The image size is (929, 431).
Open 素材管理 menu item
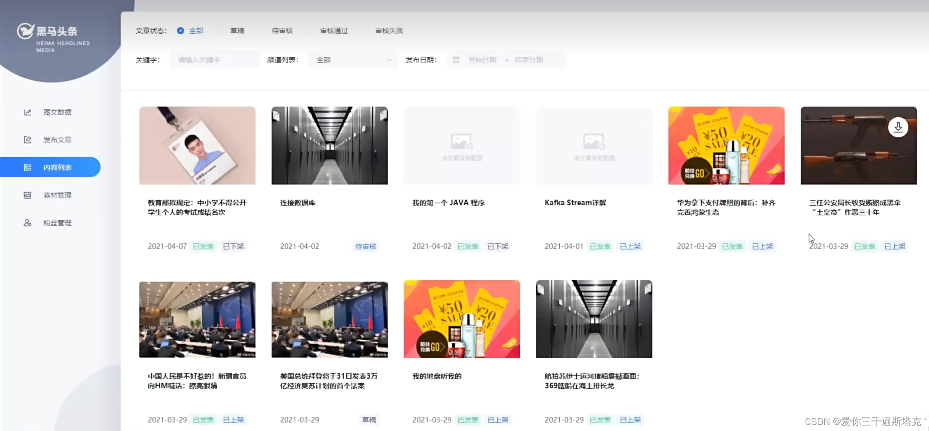[50, 195]
